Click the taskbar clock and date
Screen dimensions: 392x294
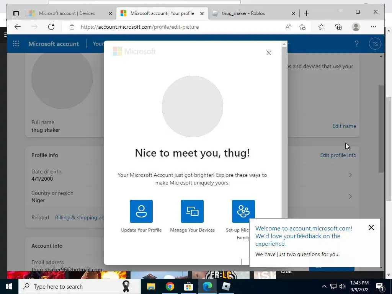(359, 286)
